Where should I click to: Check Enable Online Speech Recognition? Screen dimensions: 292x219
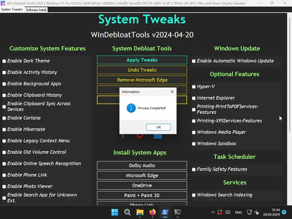[4, 164]
